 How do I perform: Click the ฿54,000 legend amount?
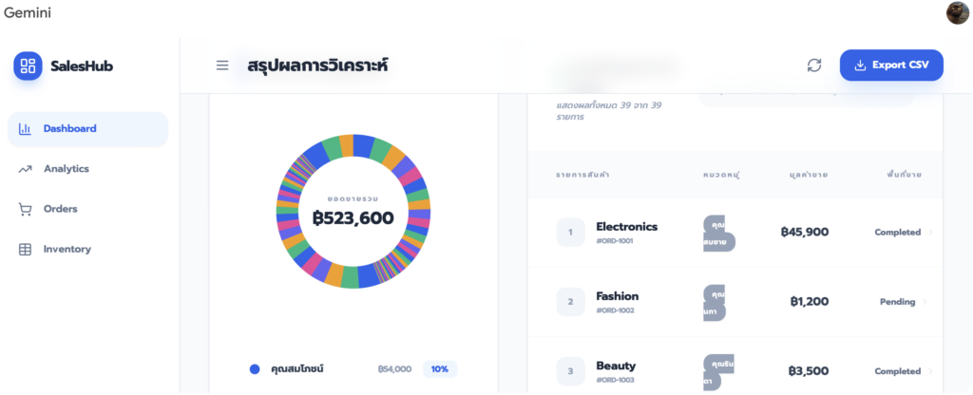[394, 369]
